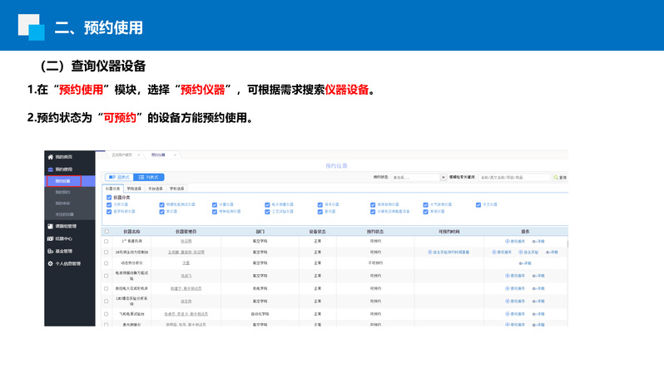Tick the table header select-all checkbox

click(106, 230)
